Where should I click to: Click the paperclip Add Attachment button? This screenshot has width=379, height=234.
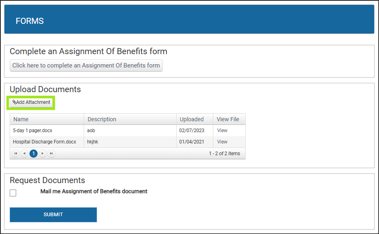click(x=31, y=102)
